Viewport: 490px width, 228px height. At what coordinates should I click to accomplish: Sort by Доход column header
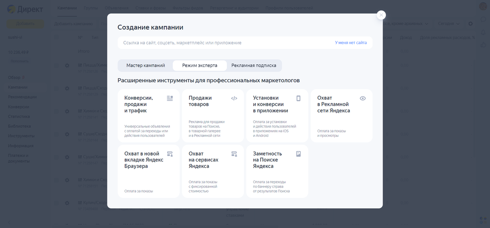click(x=406, y=37)
